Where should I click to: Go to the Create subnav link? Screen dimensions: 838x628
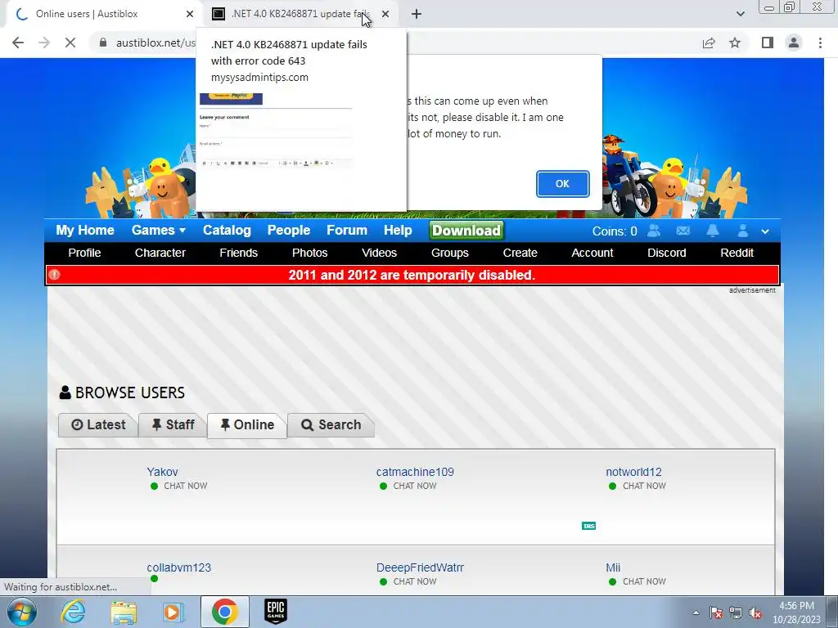coord(520,253)
